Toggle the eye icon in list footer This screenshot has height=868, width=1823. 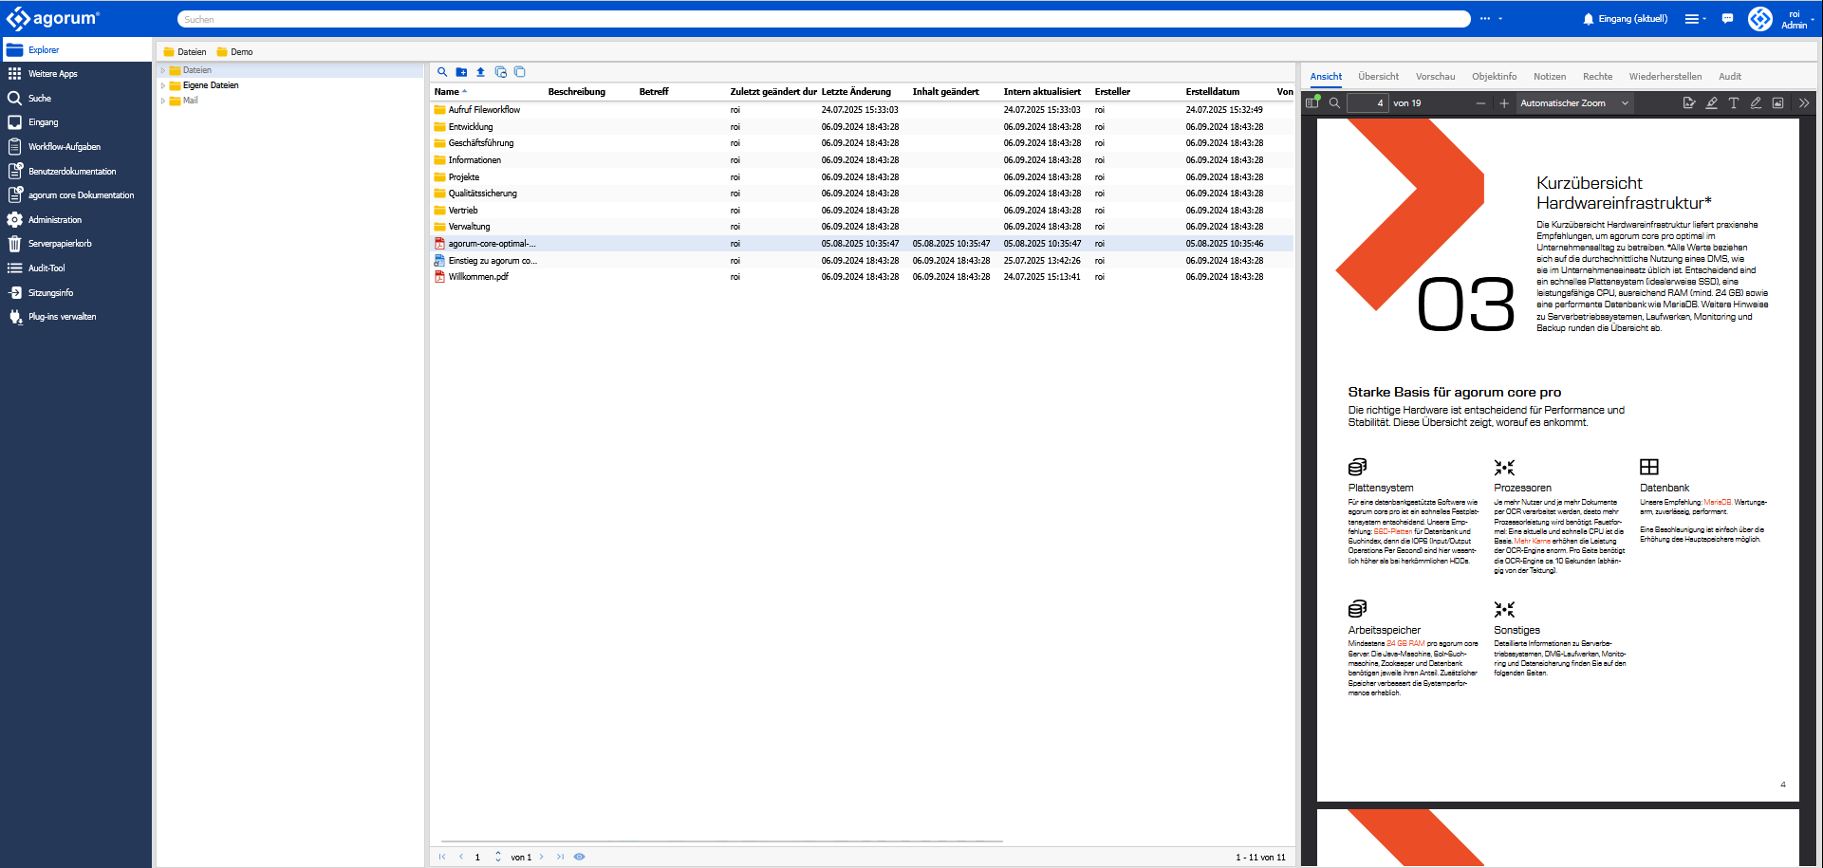[579, 857]
